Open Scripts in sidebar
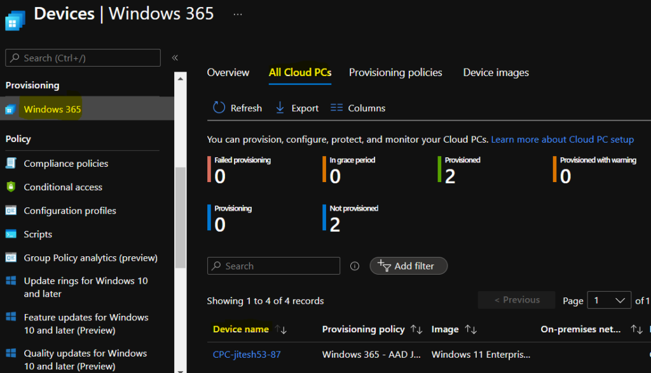The width and height of the screenshot is (651, 373). click(38, 234)
